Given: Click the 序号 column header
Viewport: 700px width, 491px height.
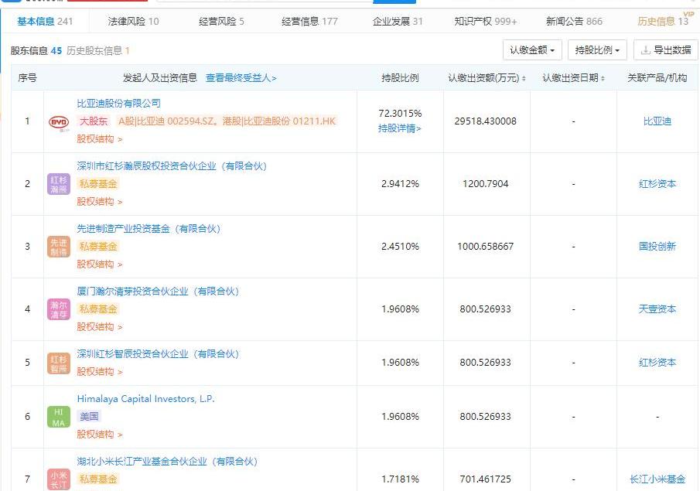Looking at the screenshot, I should pos(27,78).
